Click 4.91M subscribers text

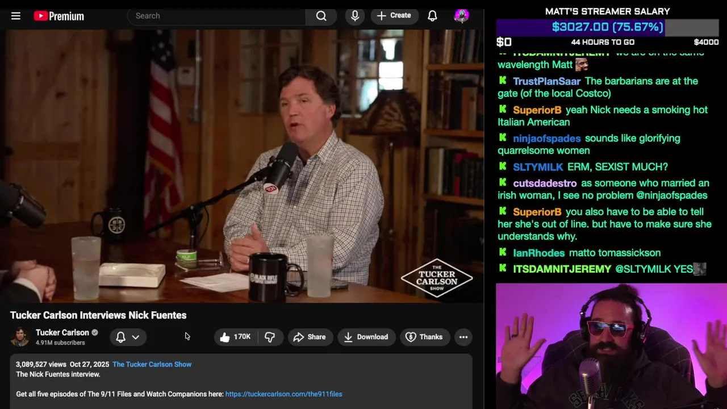click(60, 343)
